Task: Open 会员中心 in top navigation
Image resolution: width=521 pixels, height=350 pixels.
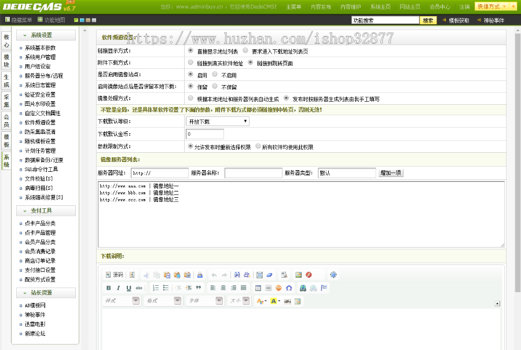Action: pyautogui.click(x=439, y=6)
